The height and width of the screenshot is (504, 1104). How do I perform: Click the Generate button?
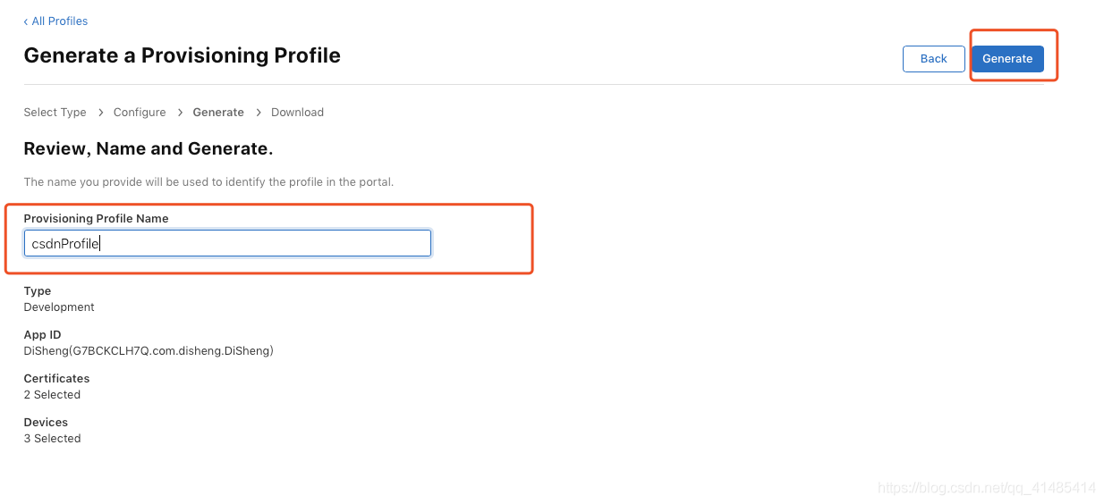(1007, 59)
